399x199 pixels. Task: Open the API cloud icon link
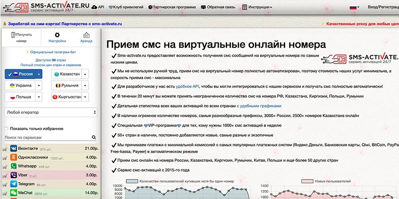98,7
